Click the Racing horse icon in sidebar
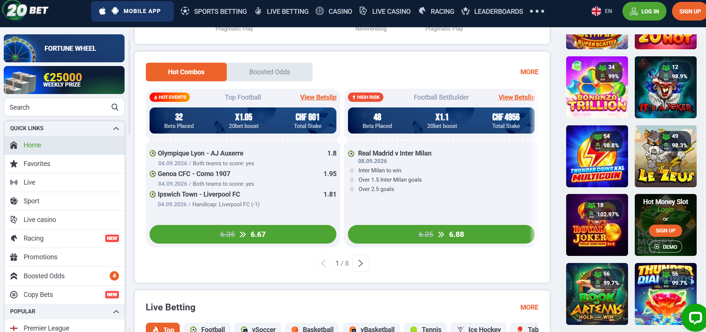The width and height of the screenshot is (706, 332). point(14,238)
